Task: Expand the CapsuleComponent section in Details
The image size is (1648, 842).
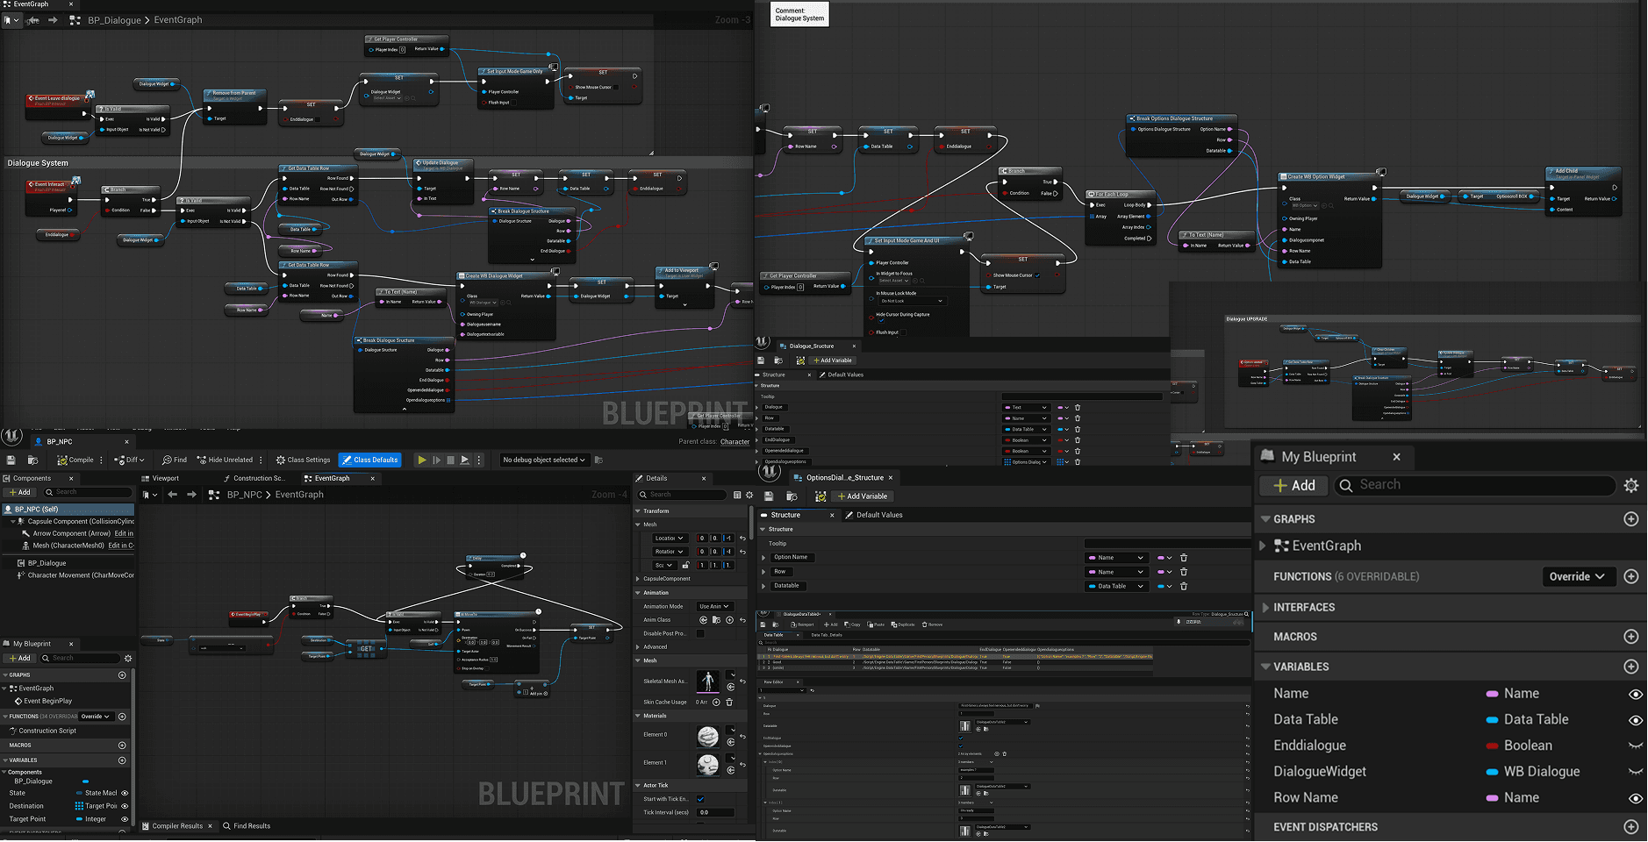Action: (638, 579)
